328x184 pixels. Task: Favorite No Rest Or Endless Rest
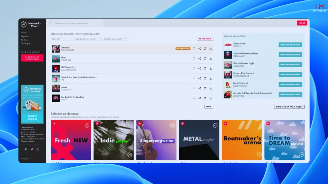(x=194, y=98)
